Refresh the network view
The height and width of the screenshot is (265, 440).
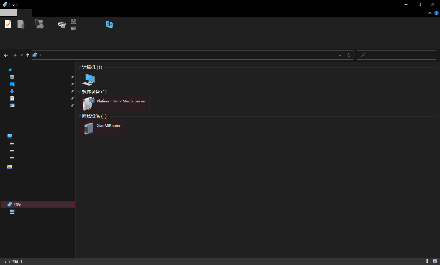[x=349, y=55]
